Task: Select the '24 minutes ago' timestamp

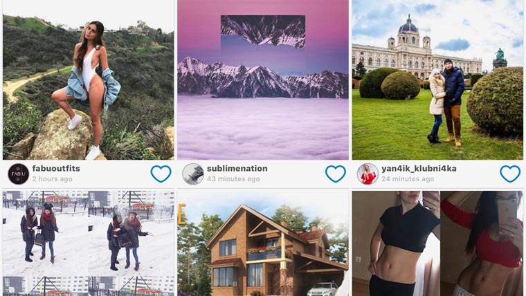Action: click(408, 179)
